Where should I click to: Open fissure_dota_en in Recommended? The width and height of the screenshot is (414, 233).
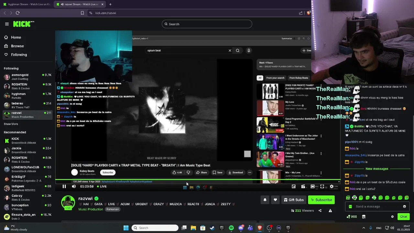pyautogui.click(x=27, y=216)
